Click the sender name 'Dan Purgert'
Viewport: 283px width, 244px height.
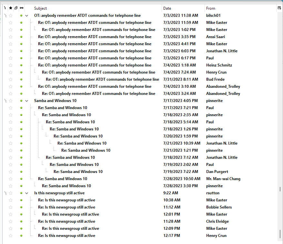pos(217,172)
